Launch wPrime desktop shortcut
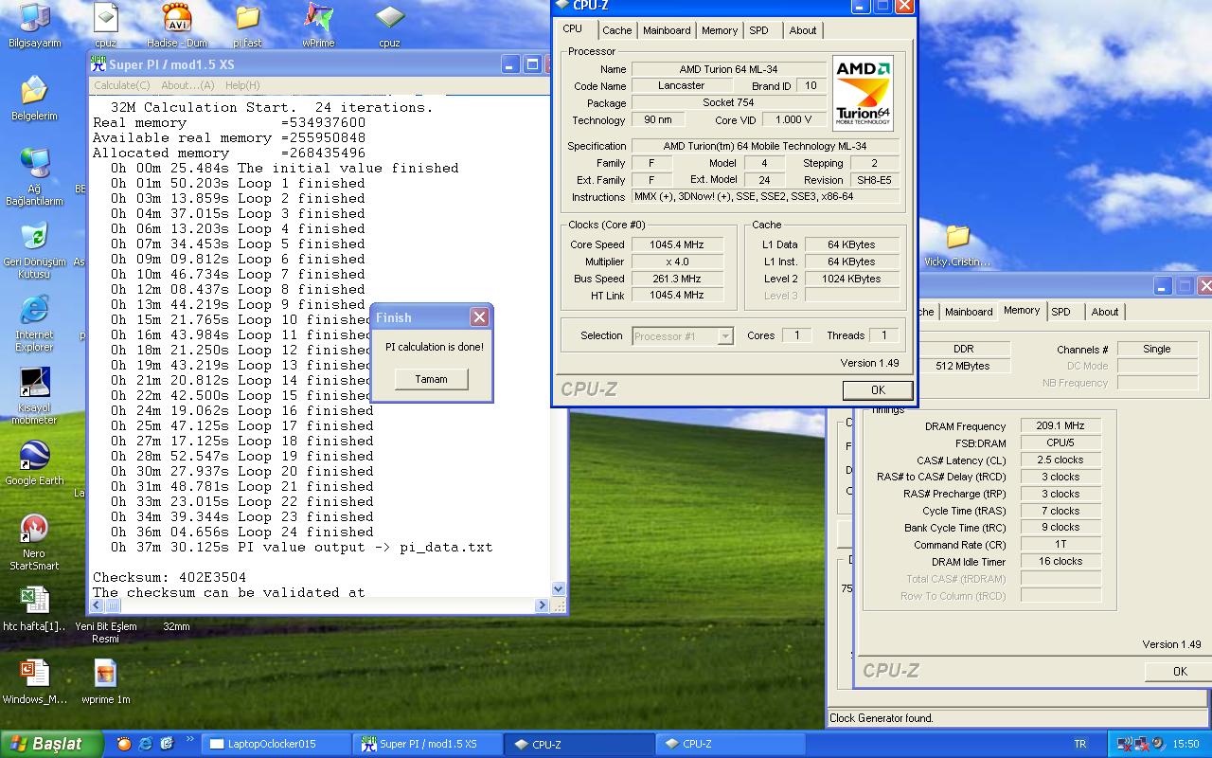1212x758 pixels. pos(318,17)
